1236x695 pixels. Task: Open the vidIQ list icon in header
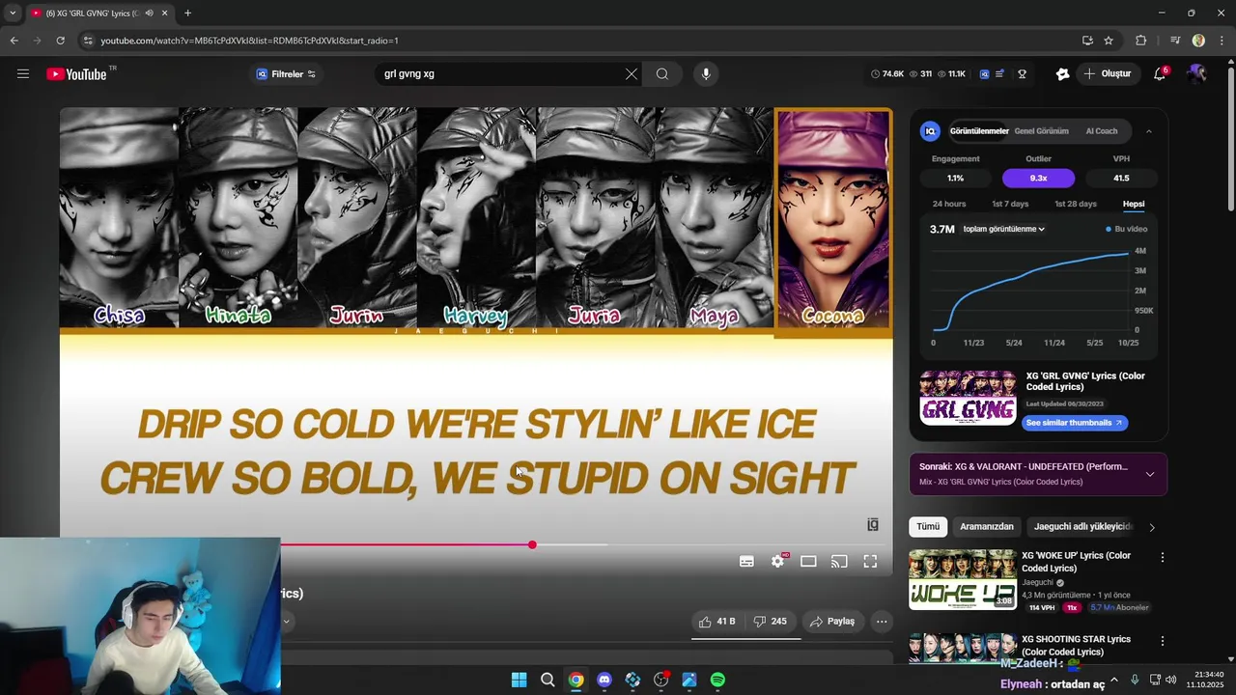click(x=1000, y=74)
